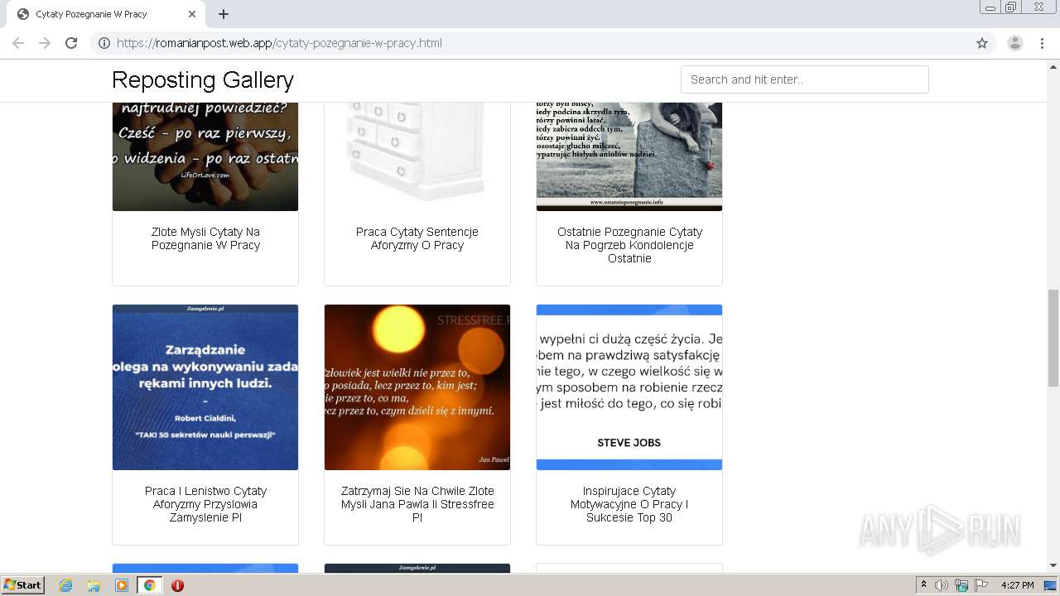Open the blue Zarządzanie quote thumbnail
The height and width of the screenshot is (596, 1060).
point(205,387)
